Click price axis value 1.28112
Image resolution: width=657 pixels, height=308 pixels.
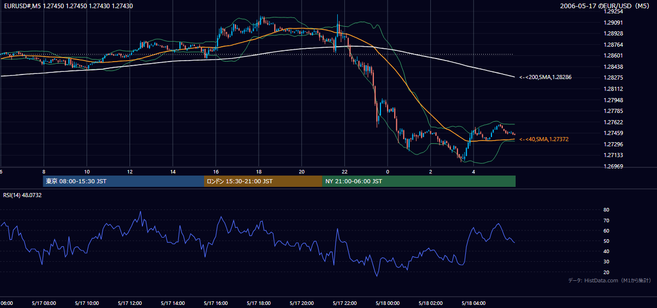(614, 89)
